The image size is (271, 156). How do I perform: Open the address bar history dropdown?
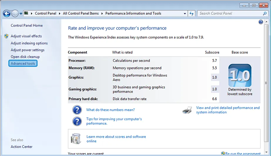point(185,14)
